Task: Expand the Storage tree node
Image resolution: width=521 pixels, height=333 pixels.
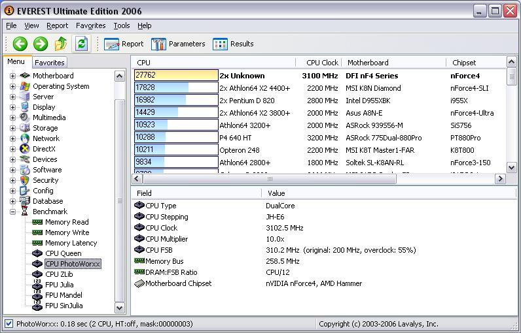Action: (x=12, y=128)
